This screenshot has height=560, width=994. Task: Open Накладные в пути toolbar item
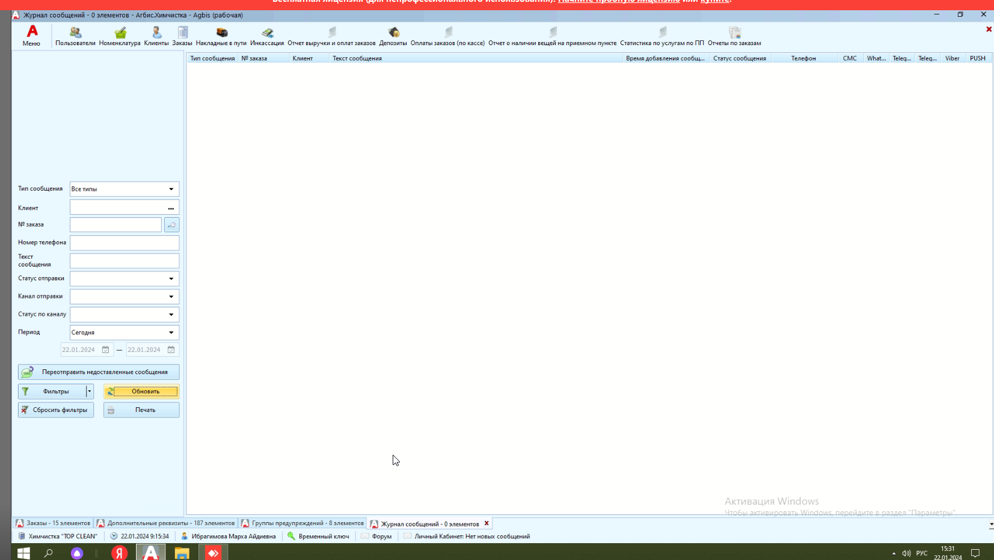(x=221, y=35)
